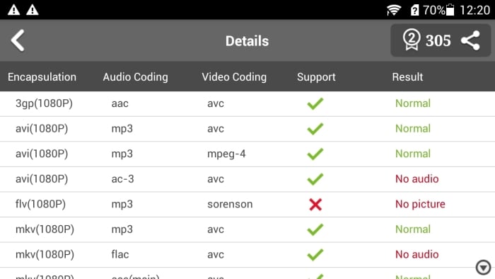Image resolution: width=495 pixels, height=279 pixels.
Task: Open the share icon
Action: pyautogui.click(x=470, y=40)
